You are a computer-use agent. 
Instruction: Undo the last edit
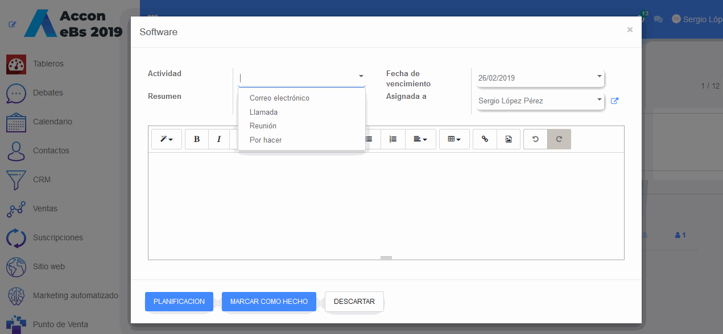coord(535,139)
